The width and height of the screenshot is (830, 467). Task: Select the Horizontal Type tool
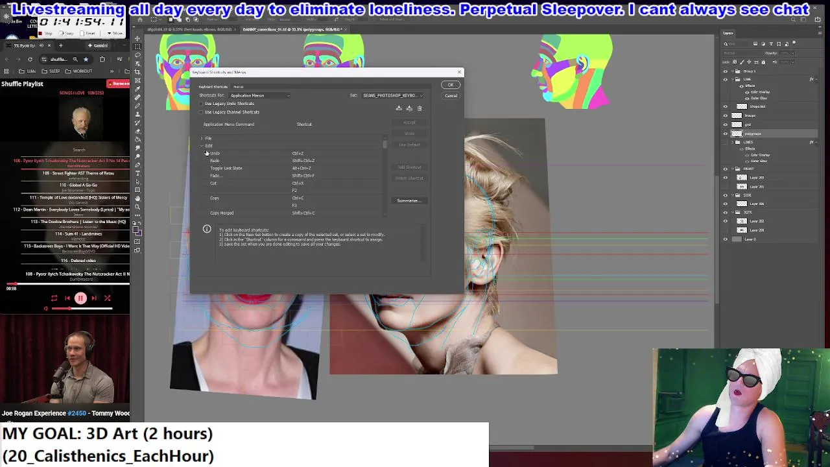139,173
